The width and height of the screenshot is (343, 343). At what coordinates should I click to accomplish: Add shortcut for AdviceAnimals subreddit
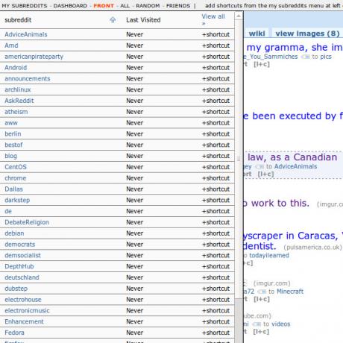pos(215,34)
